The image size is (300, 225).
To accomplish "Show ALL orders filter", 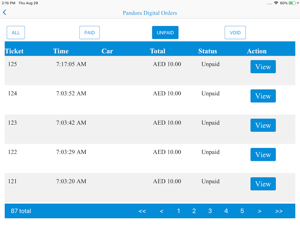I will (16, 33).
